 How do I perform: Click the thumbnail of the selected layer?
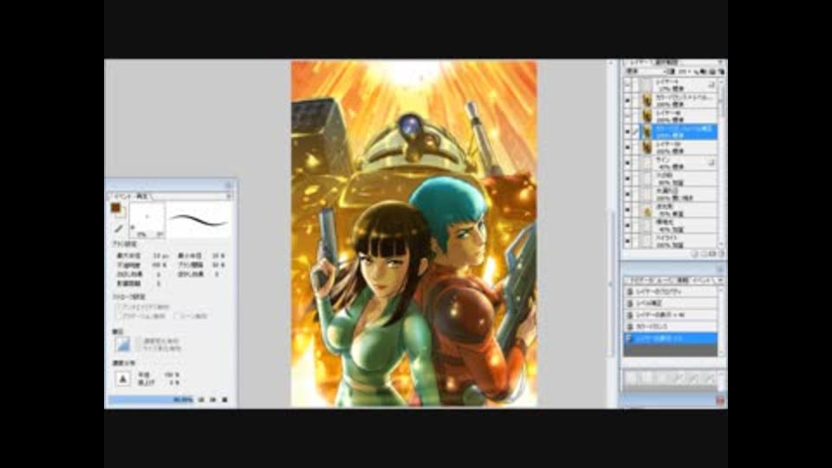tap(647, 132)
